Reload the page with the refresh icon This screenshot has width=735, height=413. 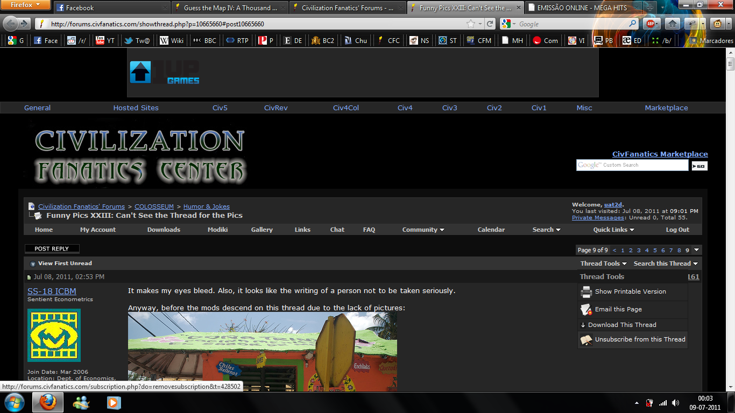click(x=490, y=24)
